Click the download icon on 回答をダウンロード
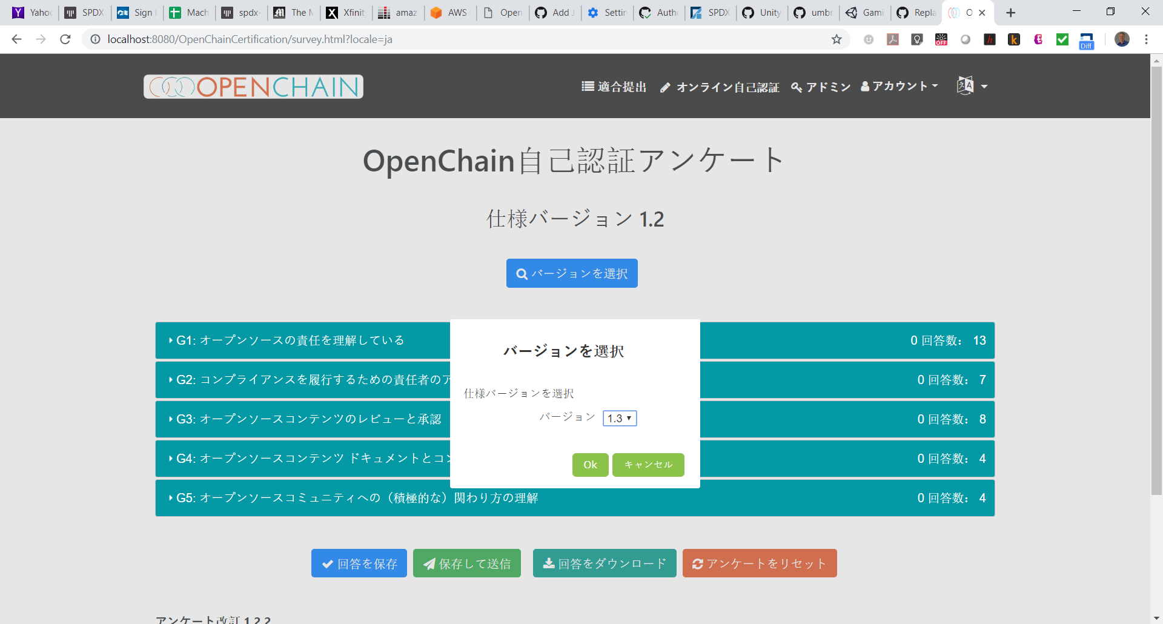The width and height of the screenshot is (1163, 624). click(x=549, y=563)
